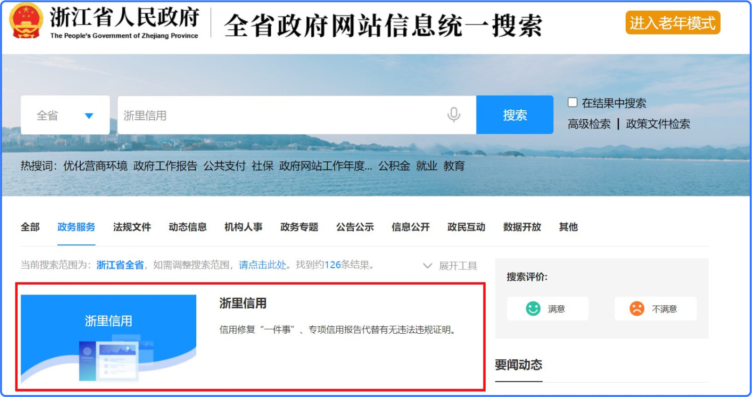752x397 pixels.
Task: Open the 浙里信用 result thumbnail image
Action: (108, 338)
